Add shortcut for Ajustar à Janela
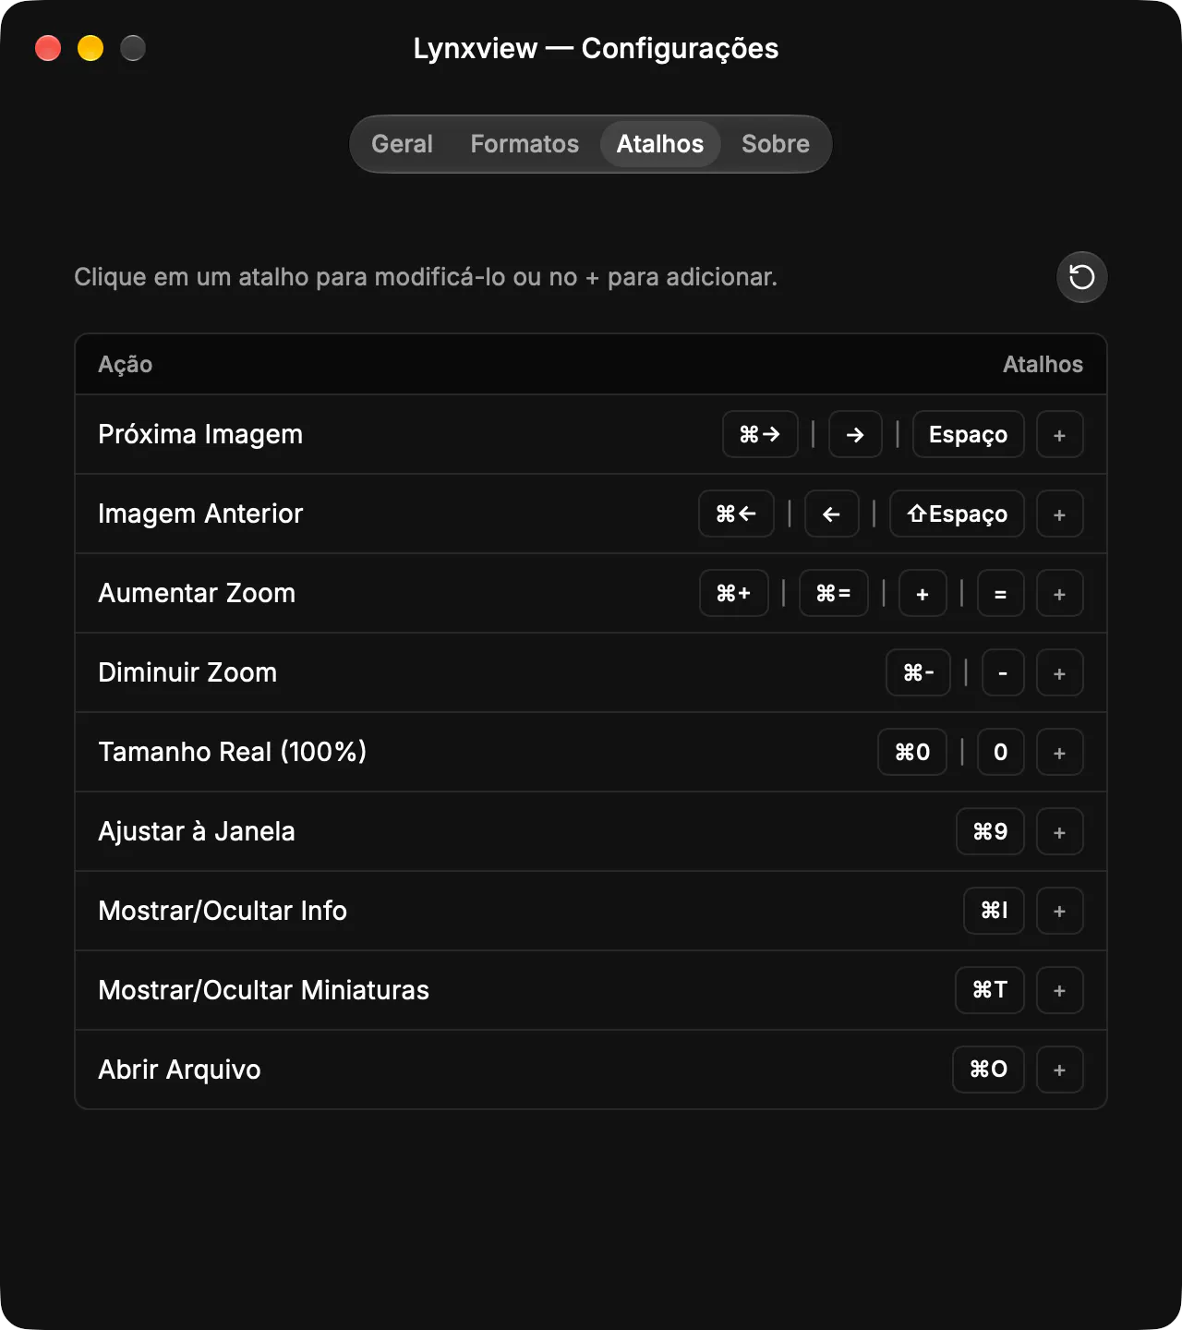 tap(1059, 831)
